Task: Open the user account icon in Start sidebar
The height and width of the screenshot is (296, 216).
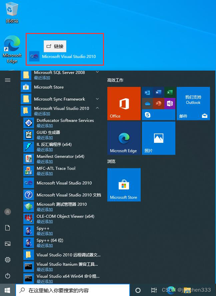Action: tap(8, 212)
